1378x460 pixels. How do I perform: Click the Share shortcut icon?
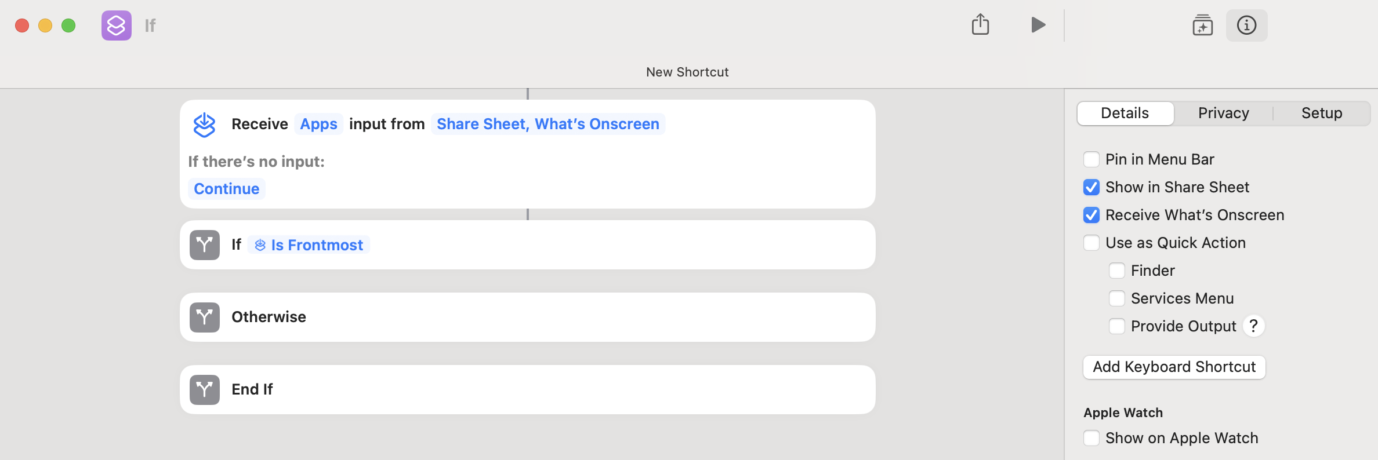(980, 25)
